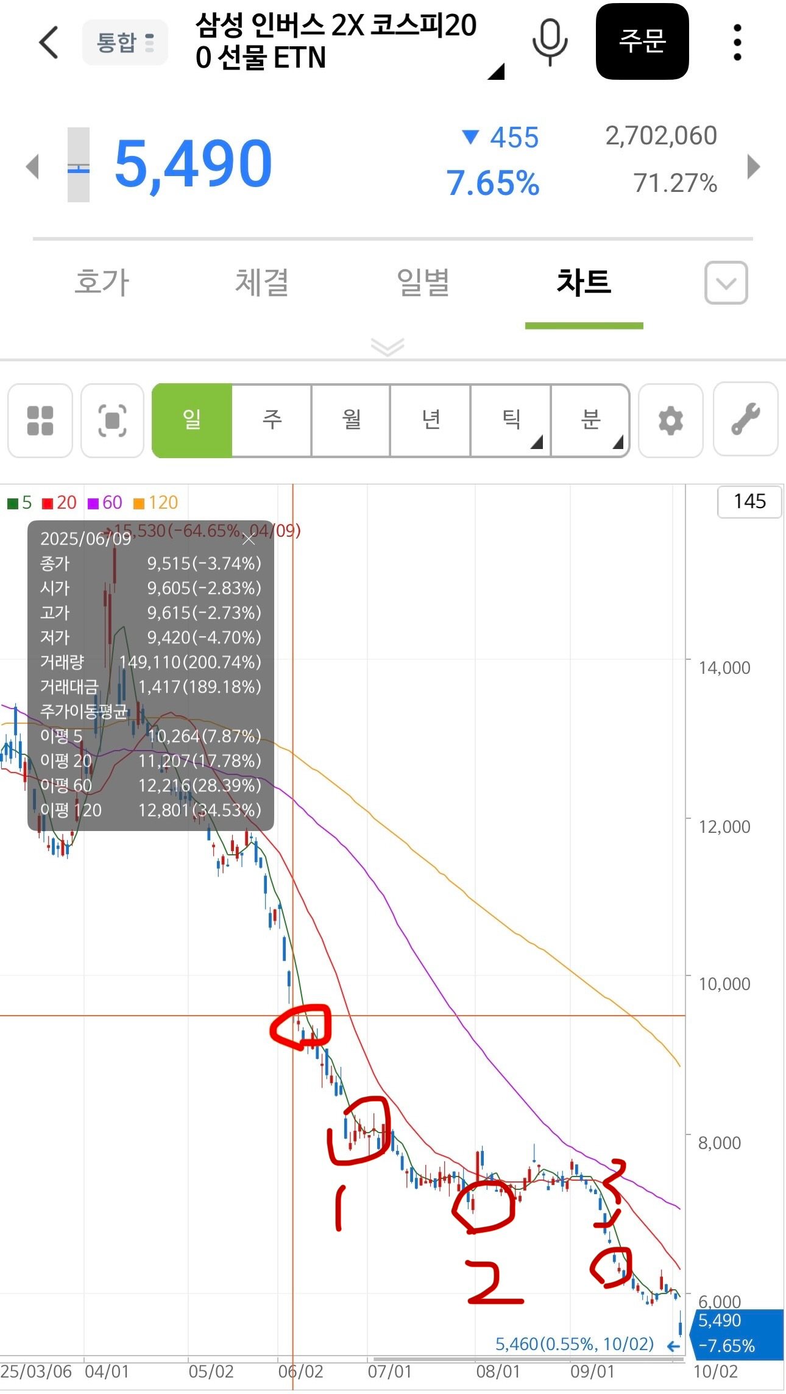
Task: Select the 년 yearly chart period
Action: [431, 420]
